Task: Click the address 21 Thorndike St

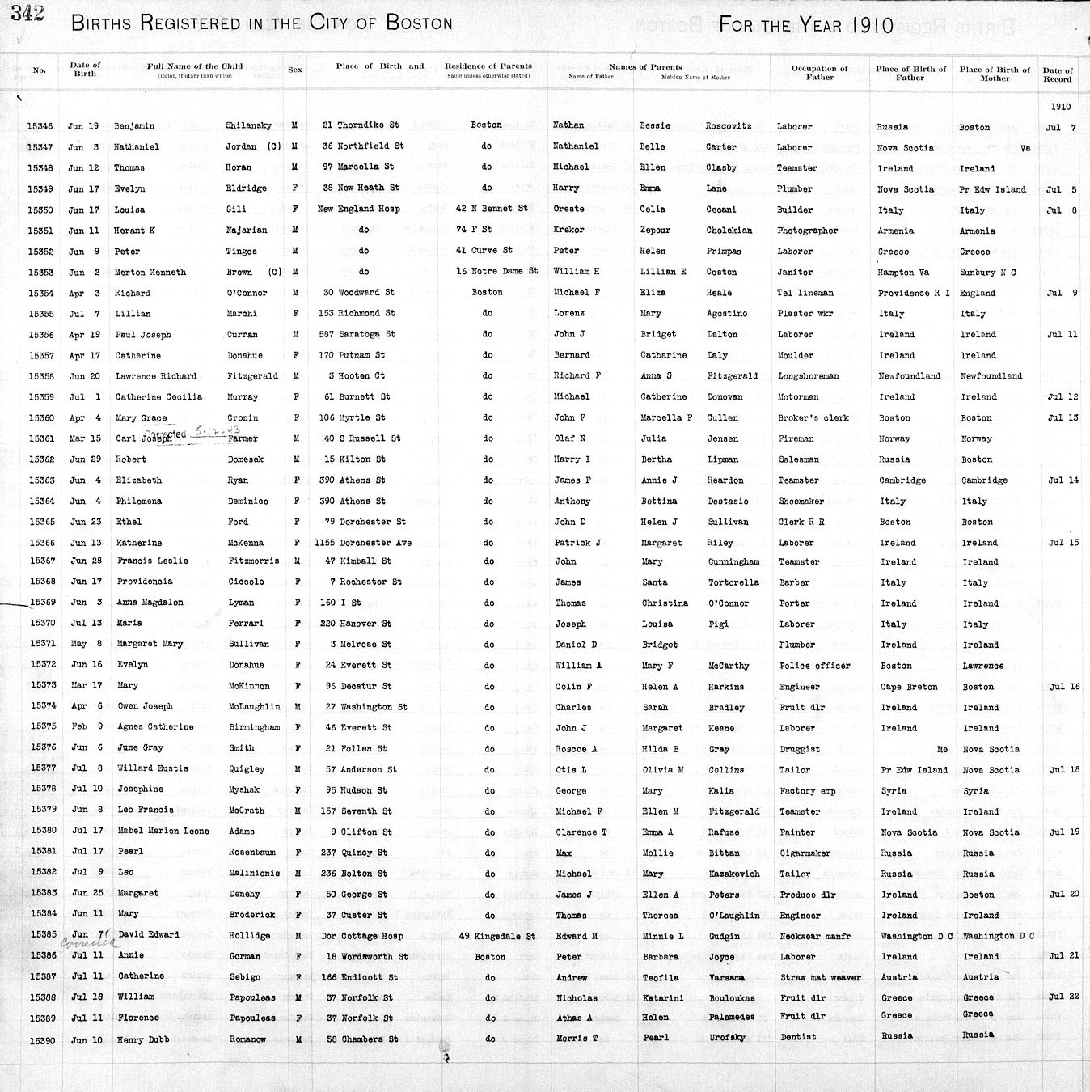Action: 360,125
